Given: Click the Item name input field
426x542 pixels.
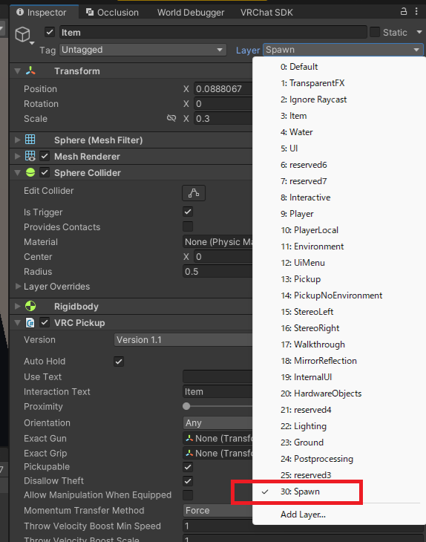Looking at the screenshot, I should (x=213, y=32).
